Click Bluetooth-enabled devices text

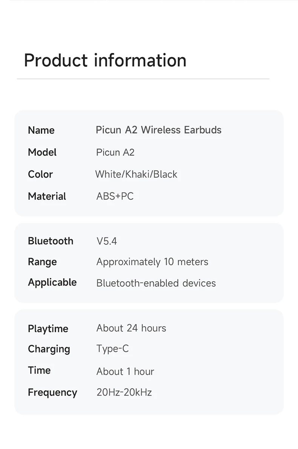[x=156, y=283]
